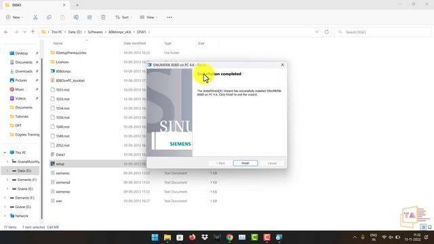The width and height of the screenshot is (434, 244).
Task: Go up one folder level
Action: (33, 32)
